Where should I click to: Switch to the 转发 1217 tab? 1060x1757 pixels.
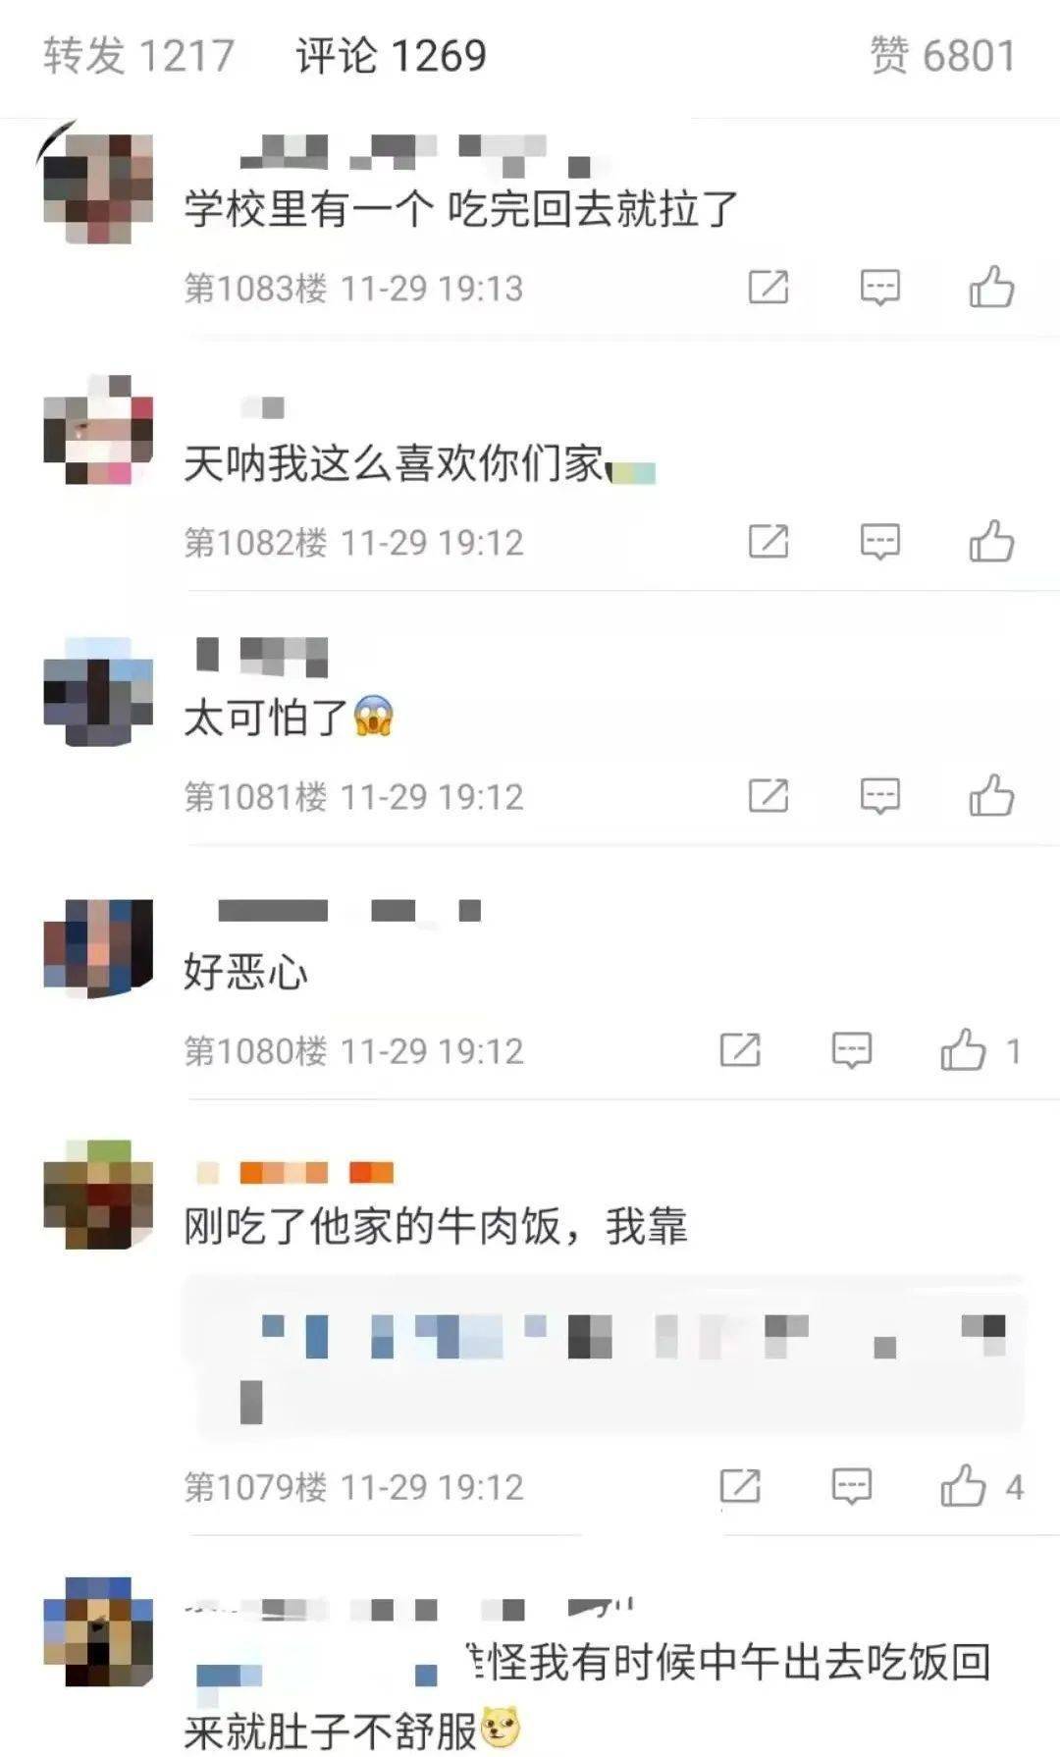pos(138,55)
